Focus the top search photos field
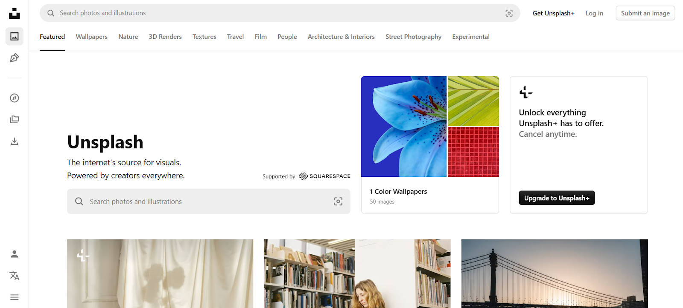 point(280,13)
